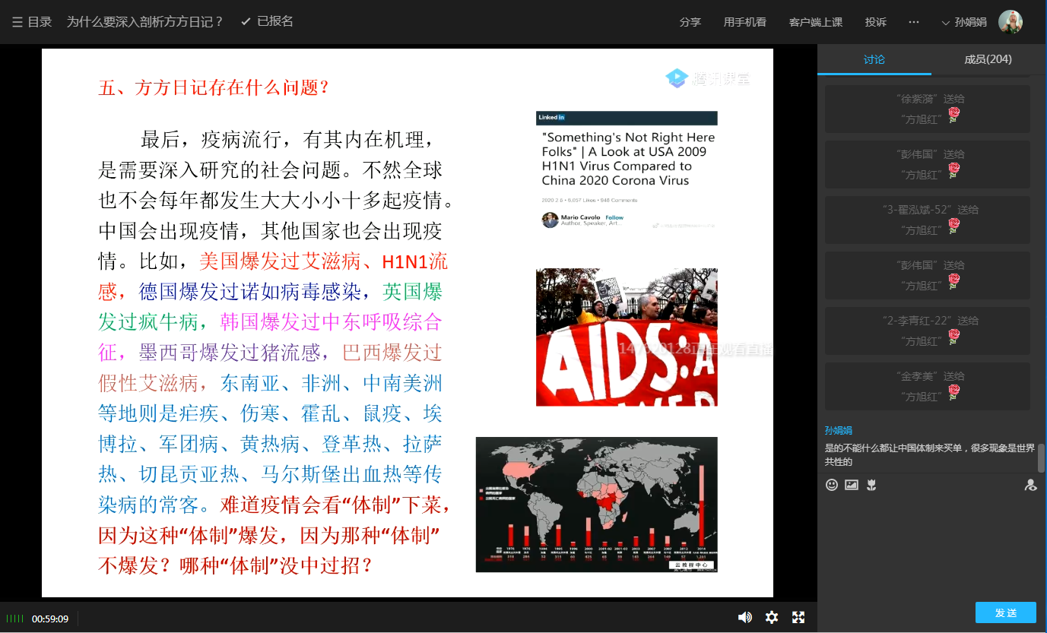Viewport: 1047px width, 633px height.
Task: Enter fullscreen video mode
Action: pos(798,617)
